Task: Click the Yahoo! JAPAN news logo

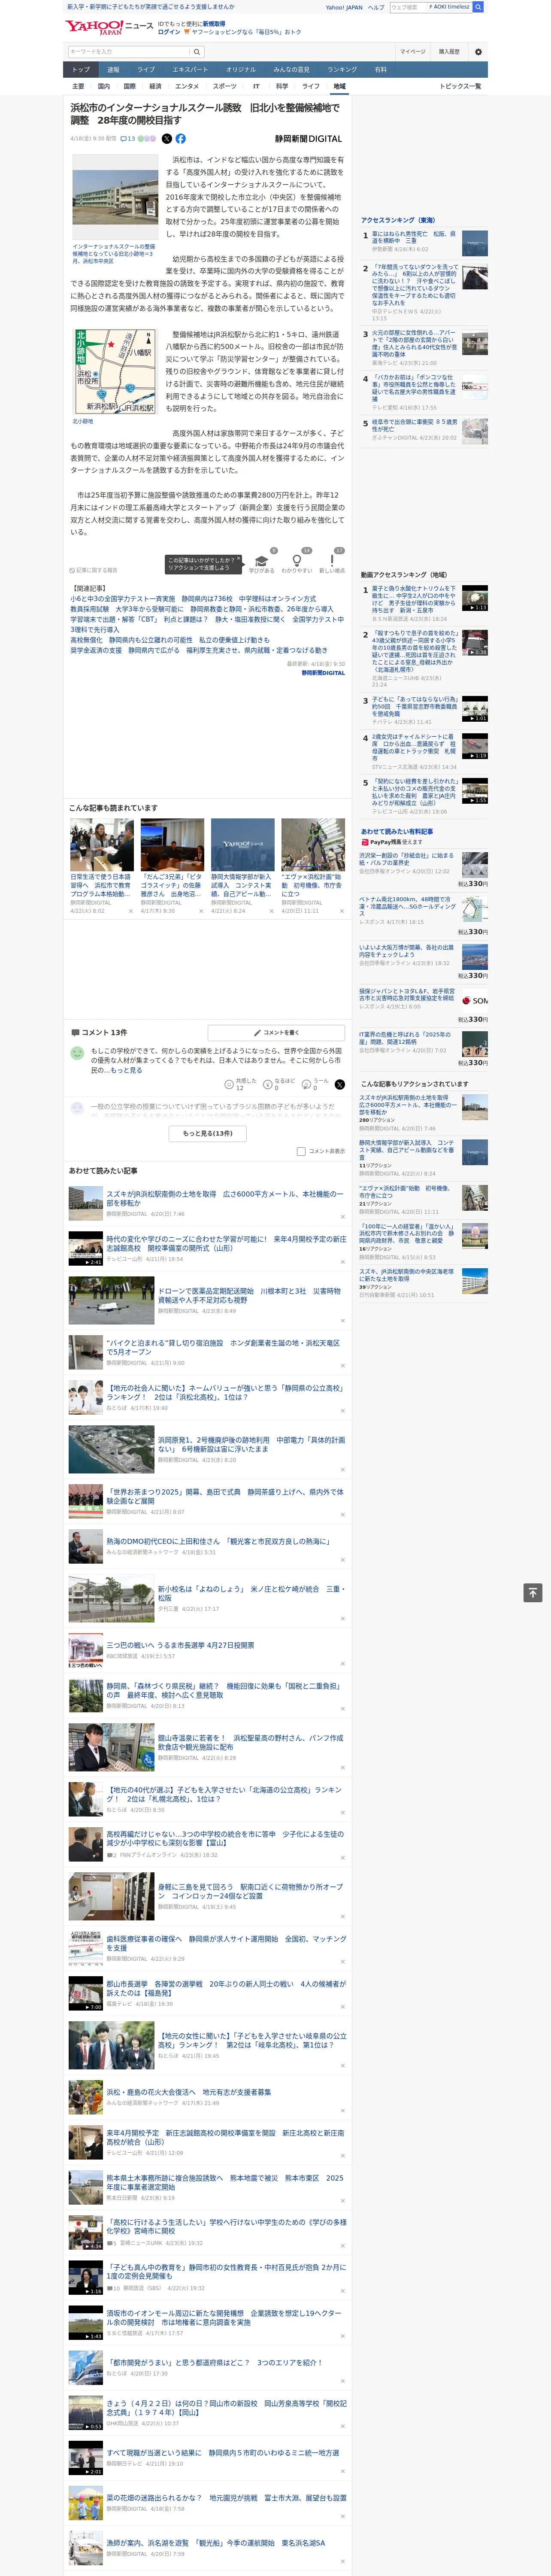Action: point(109,27)
